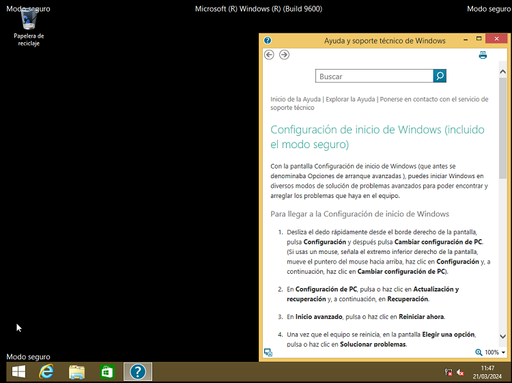Click the offline help status icon
The width and height of the screenshot is (512, 383).
click(x=268, y=352)
